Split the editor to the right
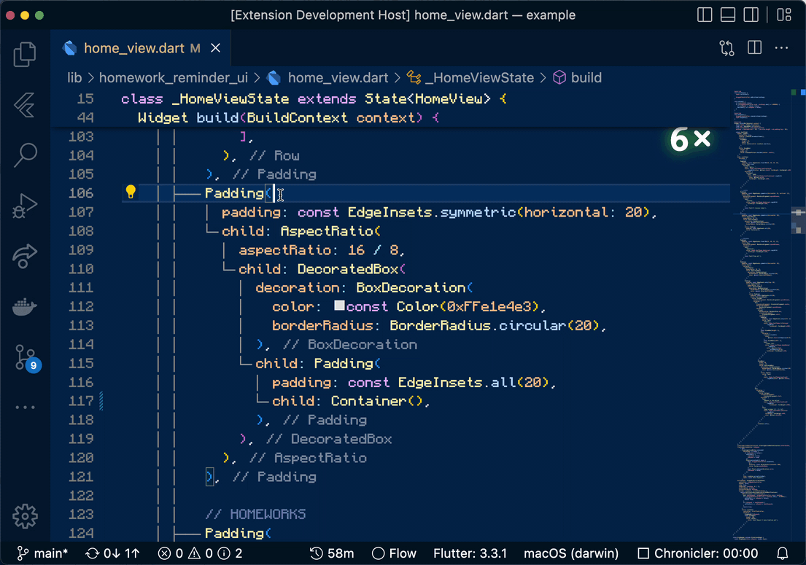The image size is (806, 565). pyautogui.click(x=754, y=48)
